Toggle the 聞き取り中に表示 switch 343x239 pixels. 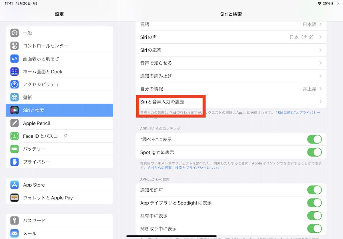314,228
